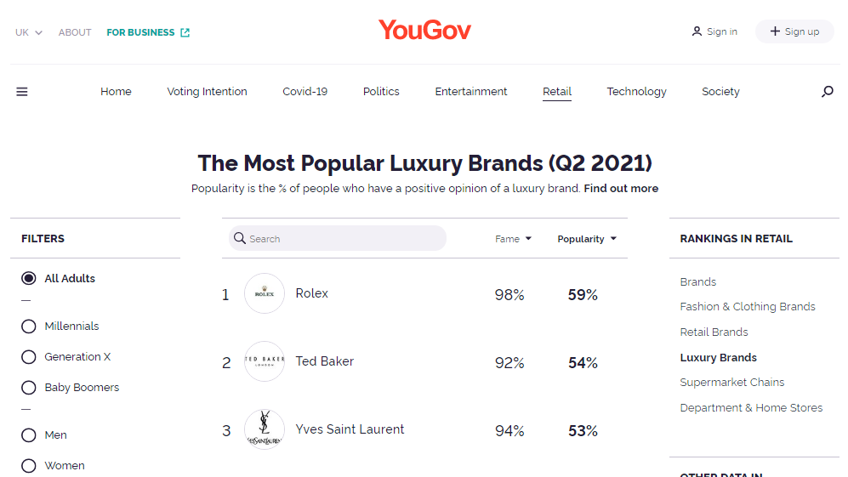The image size is (848, 477).
Task: Sort the list by Popularity column
Action: (587, 239)
